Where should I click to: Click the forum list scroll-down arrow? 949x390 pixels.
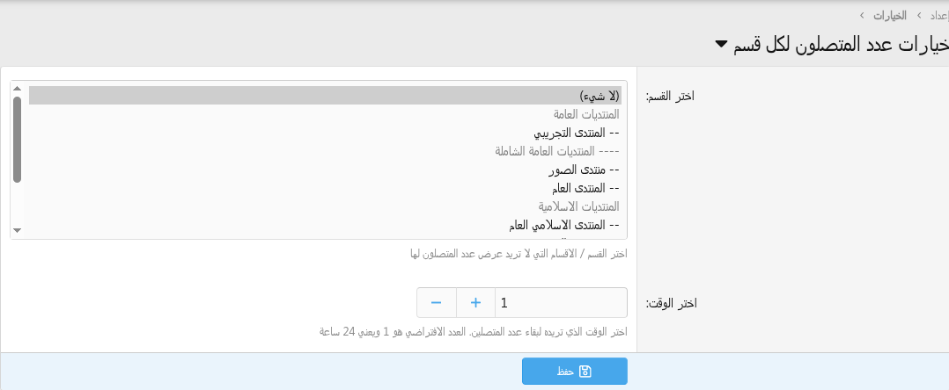tap(17, 230)
